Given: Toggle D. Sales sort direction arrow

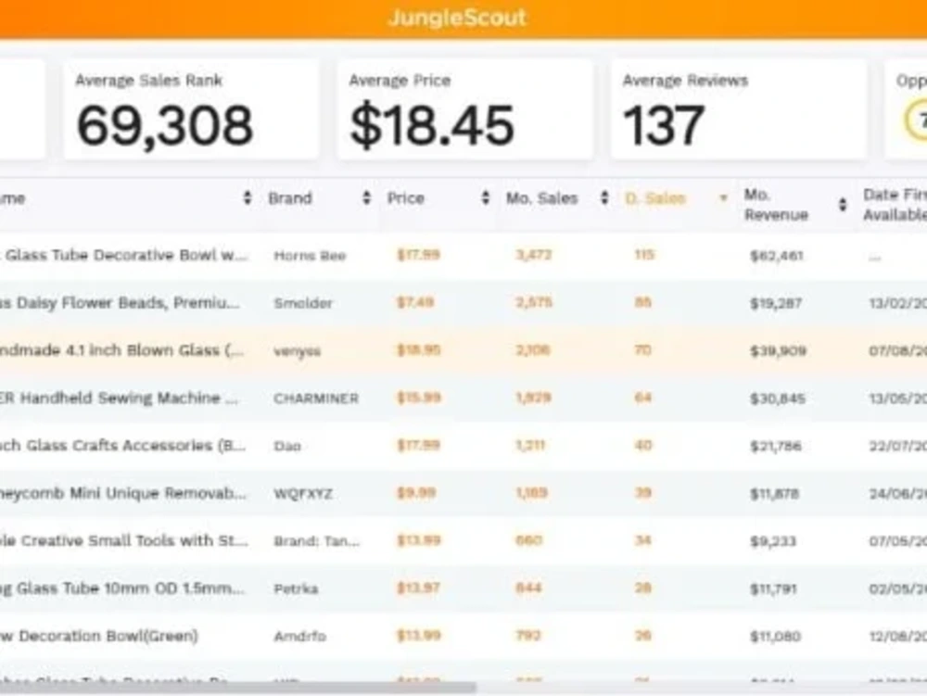Looking at the screenshot, I should (722, 198).
